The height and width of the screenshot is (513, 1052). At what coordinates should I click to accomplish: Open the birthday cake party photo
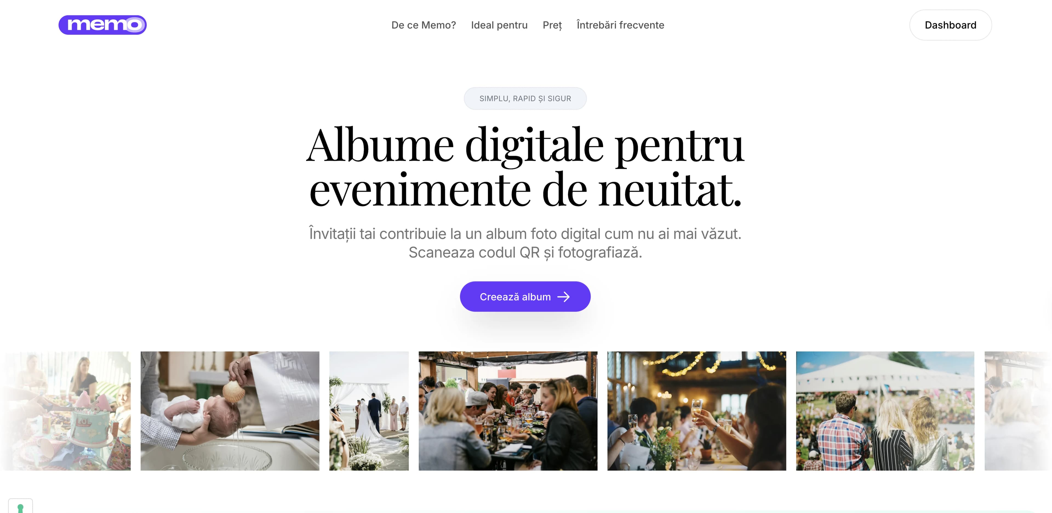click(x=65, y=411)
